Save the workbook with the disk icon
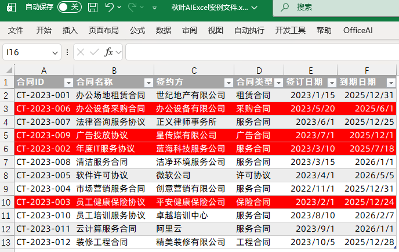Image resolution: width=399 pixels, height=252 pixels. [93, 8]
